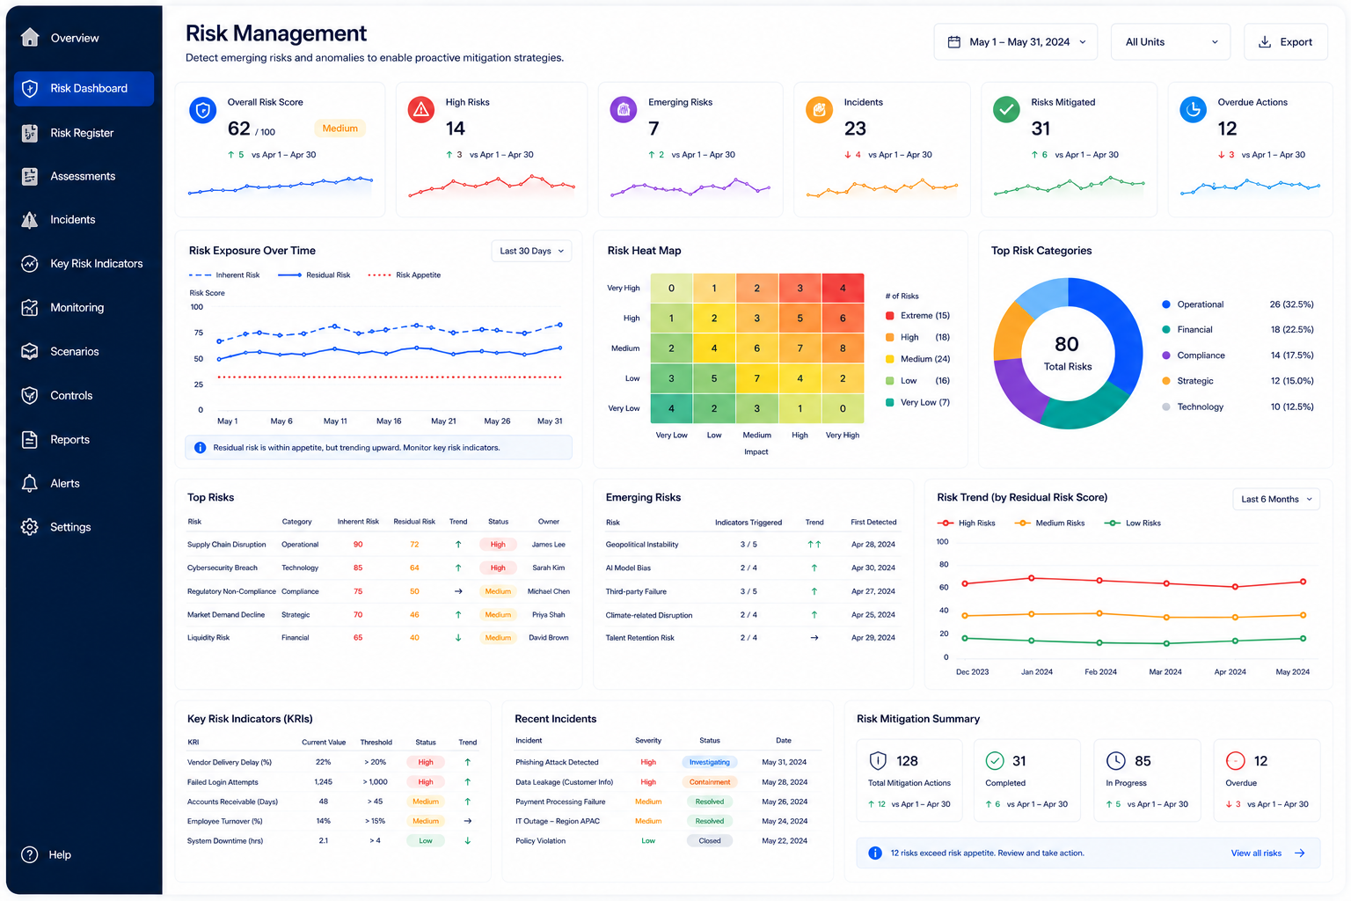Click the Assessments checklist icon
1351x901 pixels.
pyautogui.click(x=30, y=176)
